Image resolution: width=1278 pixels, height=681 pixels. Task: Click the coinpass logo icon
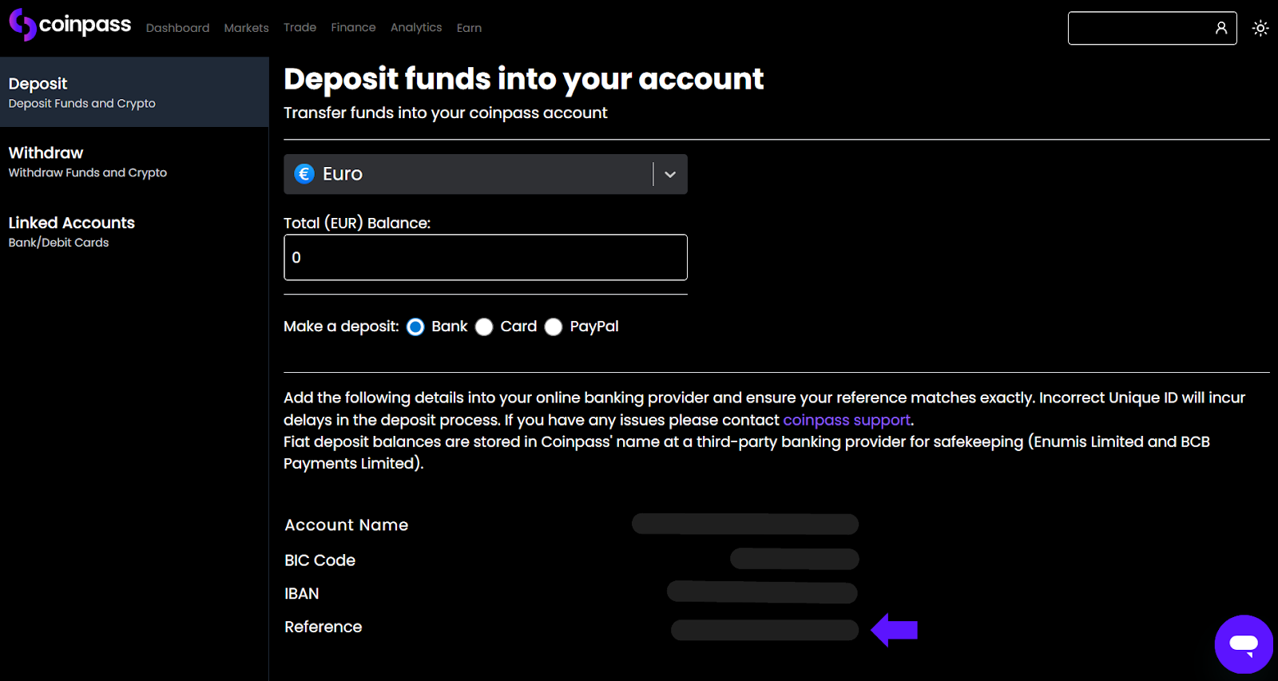(23, 24)
